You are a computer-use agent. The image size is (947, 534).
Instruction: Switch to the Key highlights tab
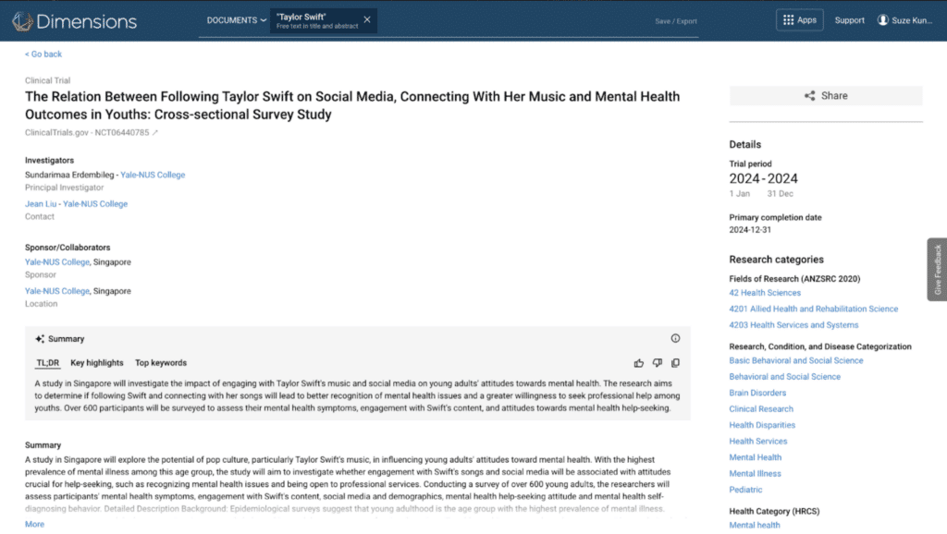coord(97,363)
